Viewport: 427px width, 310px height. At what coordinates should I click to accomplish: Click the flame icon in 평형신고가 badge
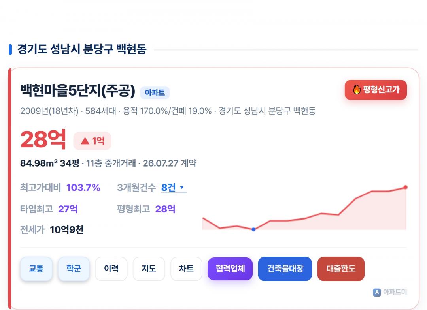coord(357,90)
